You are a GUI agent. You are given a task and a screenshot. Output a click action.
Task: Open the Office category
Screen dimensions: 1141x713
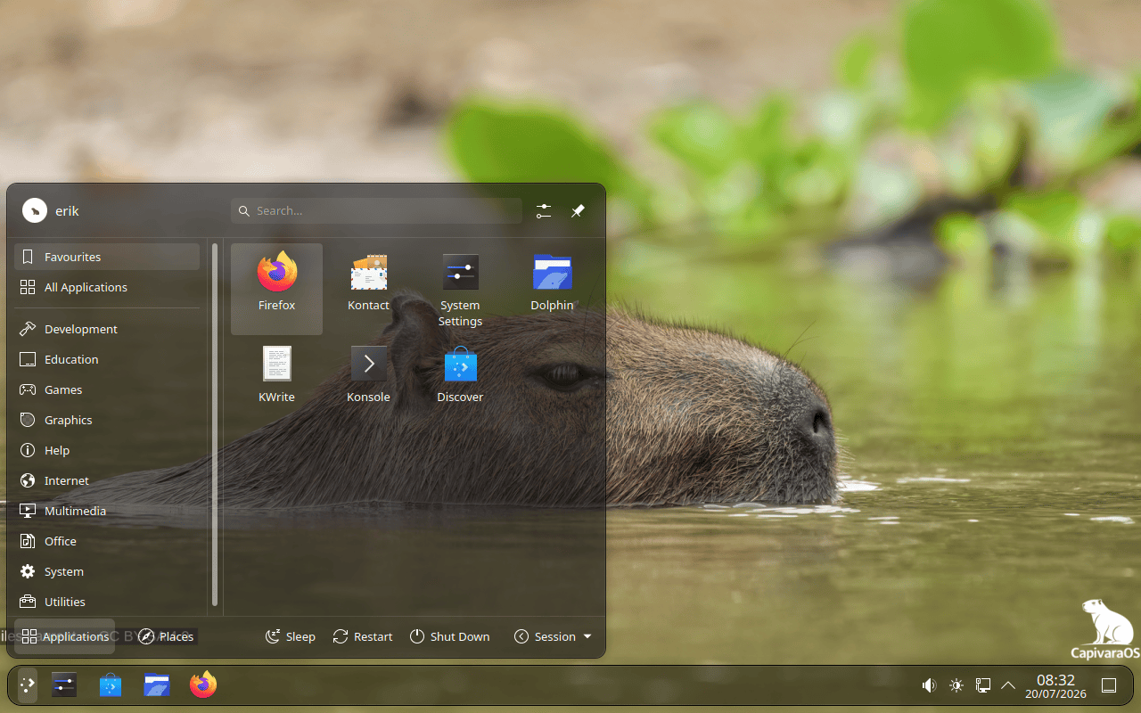pyautogui.click(x=107, y=541)
